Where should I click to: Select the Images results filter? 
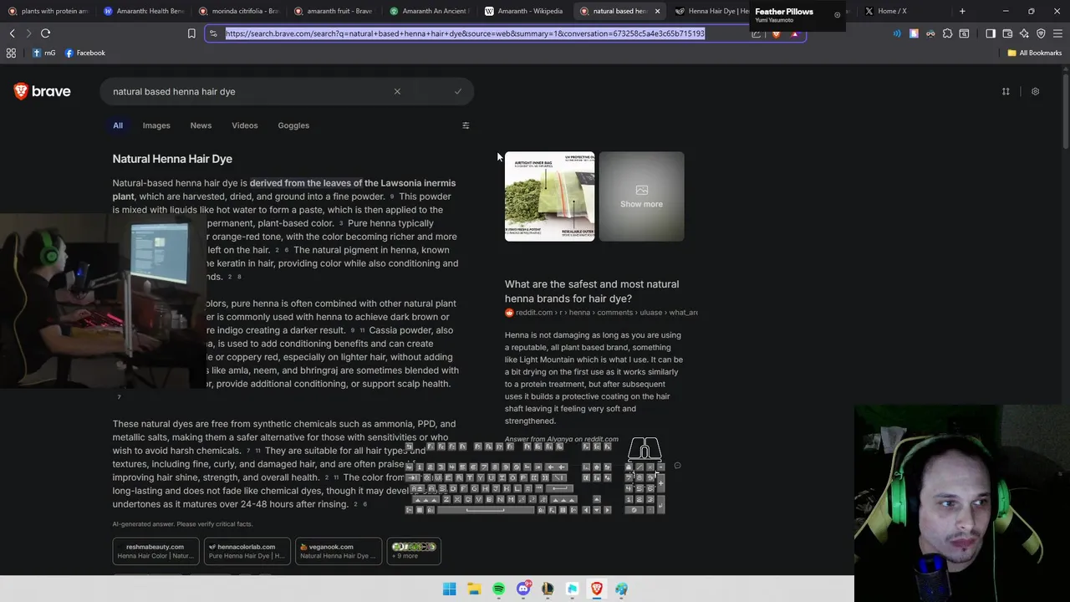click(156, 125)
